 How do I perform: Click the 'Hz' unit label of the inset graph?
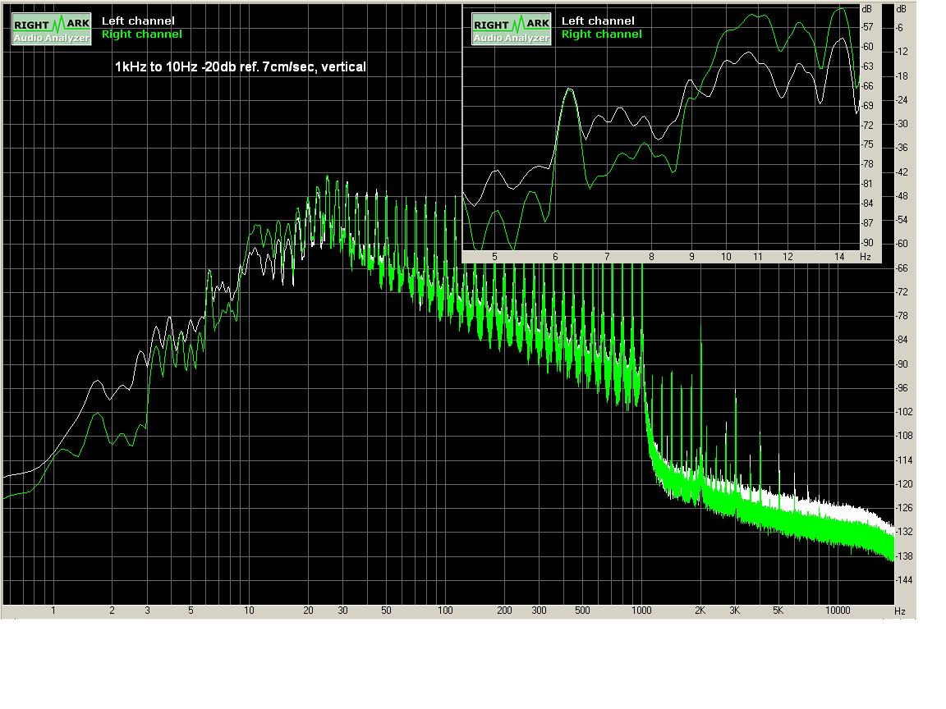866,257
